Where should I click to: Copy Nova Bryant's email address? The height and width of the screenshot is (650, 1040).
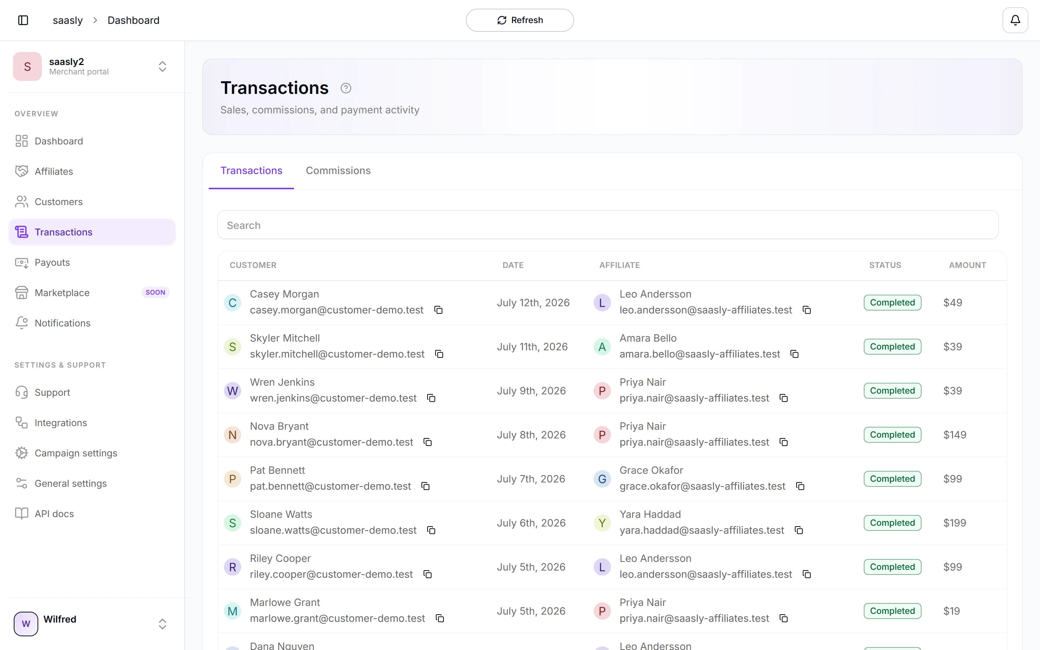tap(428, 442)
